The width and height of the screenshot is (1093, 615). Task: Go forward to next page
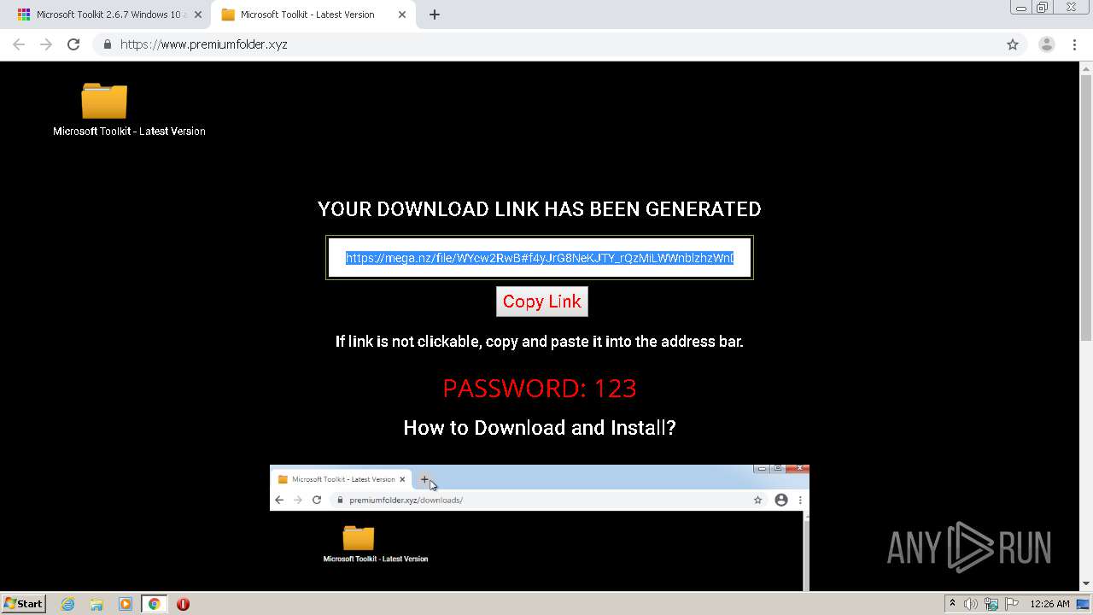coord(46,44)
